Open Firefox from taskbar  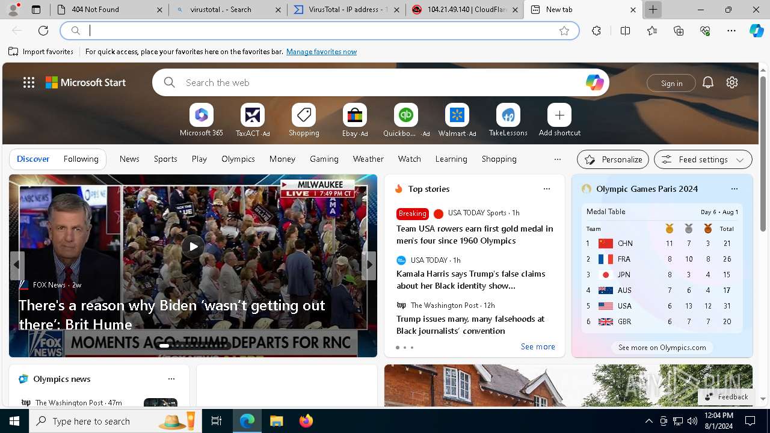[306, 421]
